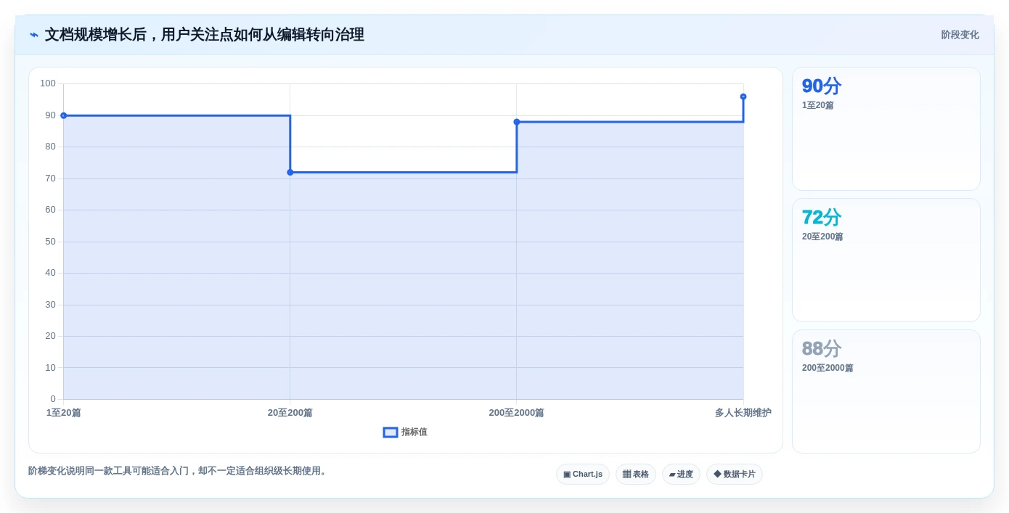Toggle the 指标值 legend entry

pyautogui.click(x=405, y=432)
